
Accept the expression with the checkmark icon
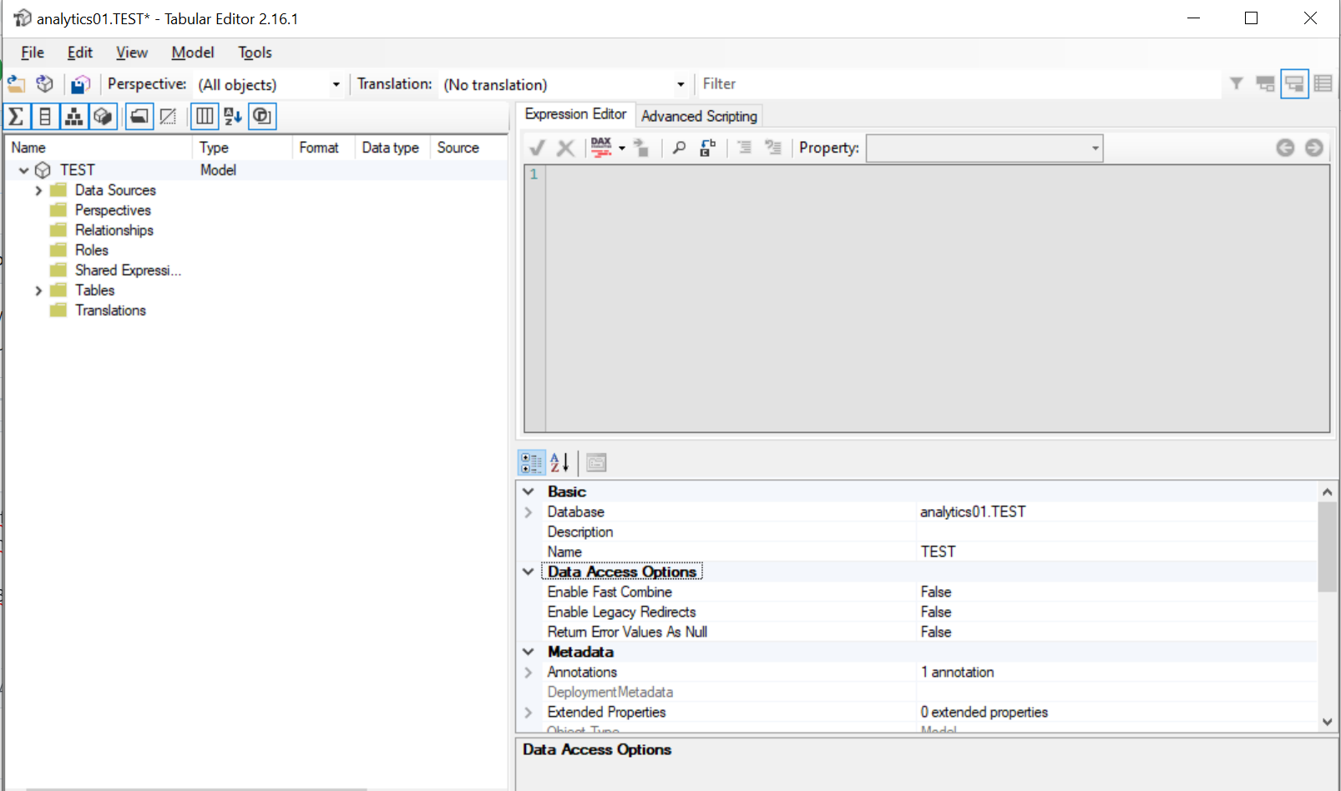coord(537,147)
